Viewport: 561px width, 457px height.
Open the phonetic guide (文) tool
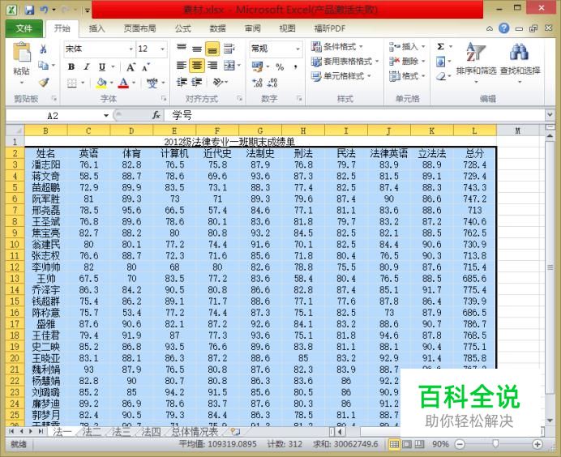coord(152,83)
